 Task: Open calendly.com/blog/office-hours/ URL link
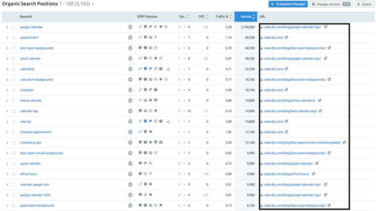coord(286,174)
